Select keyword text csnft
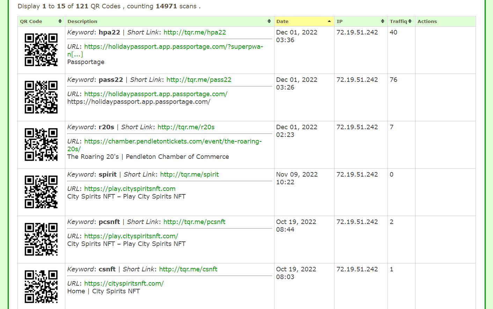 coord(107,269)
